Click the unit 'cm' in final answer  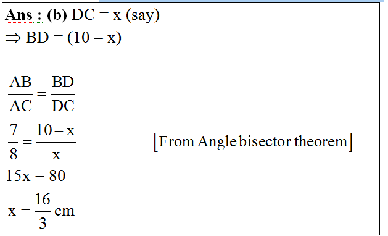(64, 211)
